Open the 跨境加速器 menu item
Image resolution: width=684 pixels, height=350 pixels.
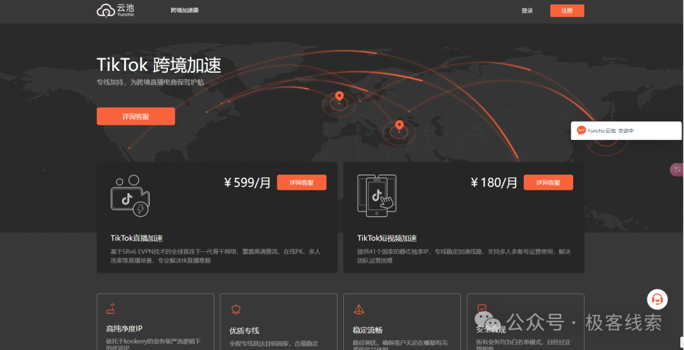click(184, 10)
